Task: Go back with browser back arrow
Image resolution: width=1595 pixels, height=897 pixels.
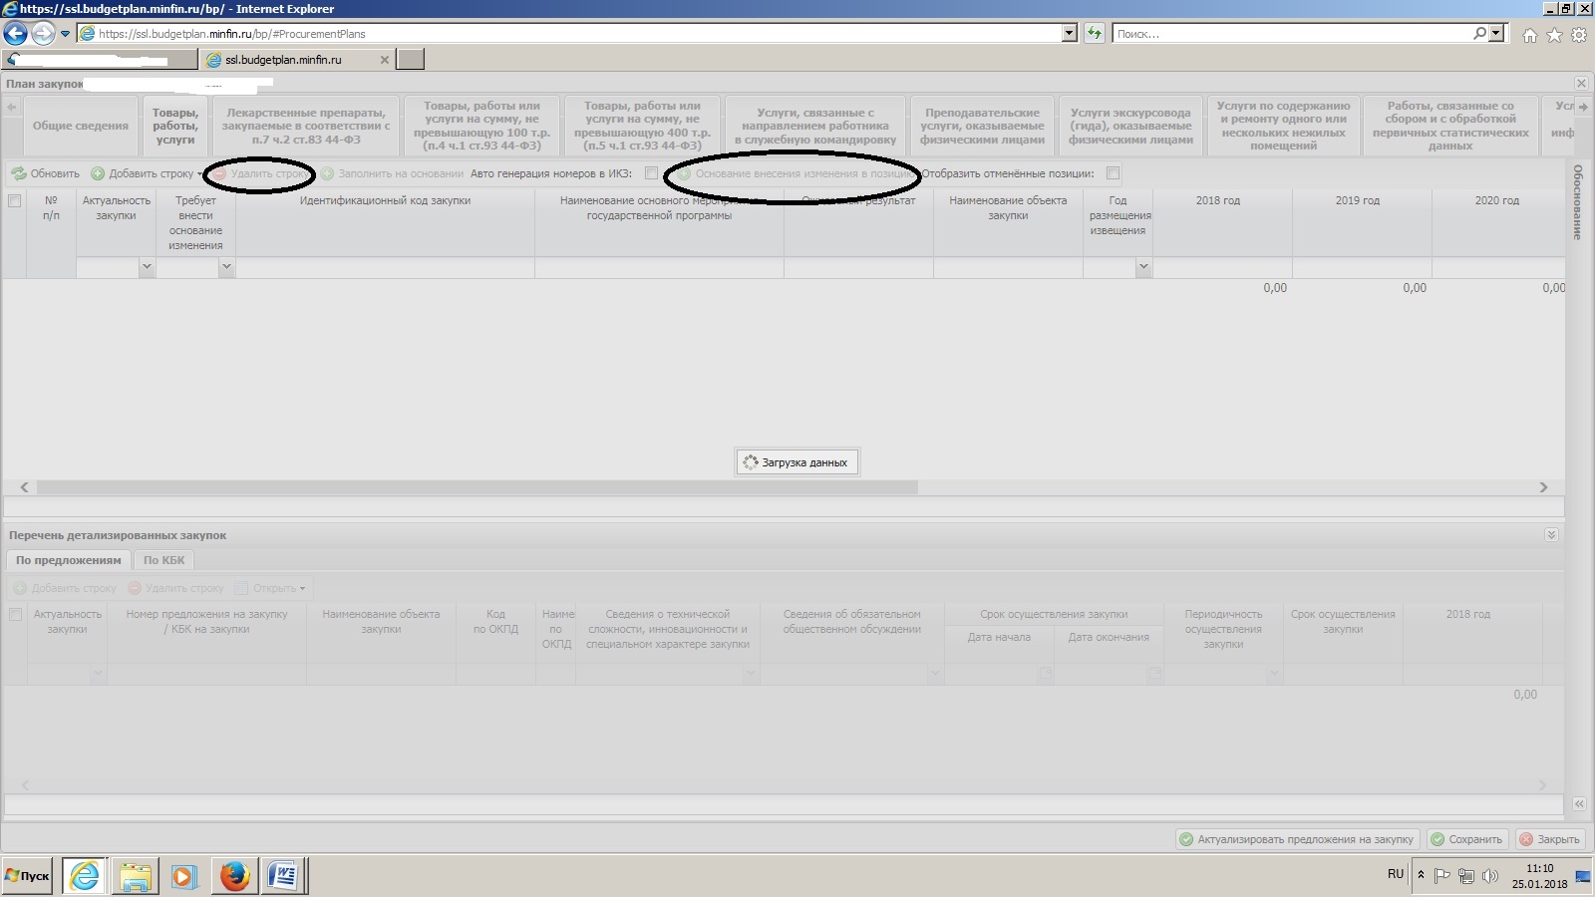Action: [15, 34]
